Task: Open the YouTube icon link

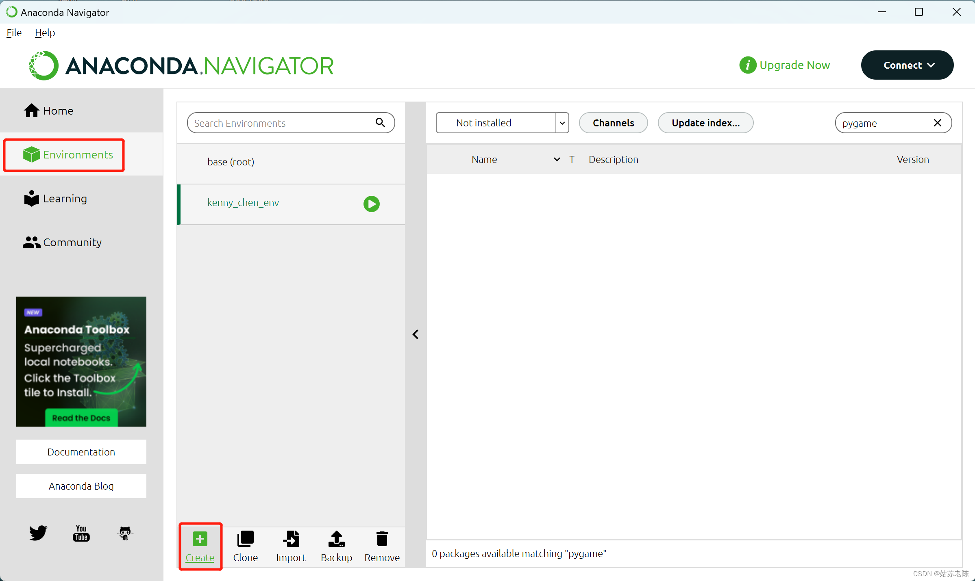Action: click(81, 533)
